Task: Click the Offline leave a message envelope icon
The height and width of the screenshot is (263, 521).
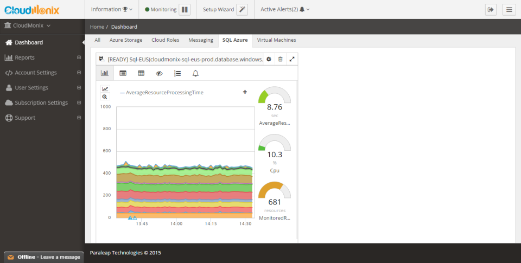Action: pyautogui.click(x=11, y=257)
